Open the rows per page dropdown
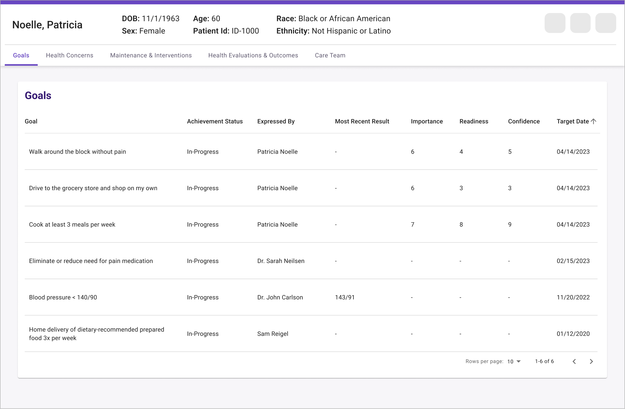Viewport: 625px width, 409px height. (x=514, y=362)
